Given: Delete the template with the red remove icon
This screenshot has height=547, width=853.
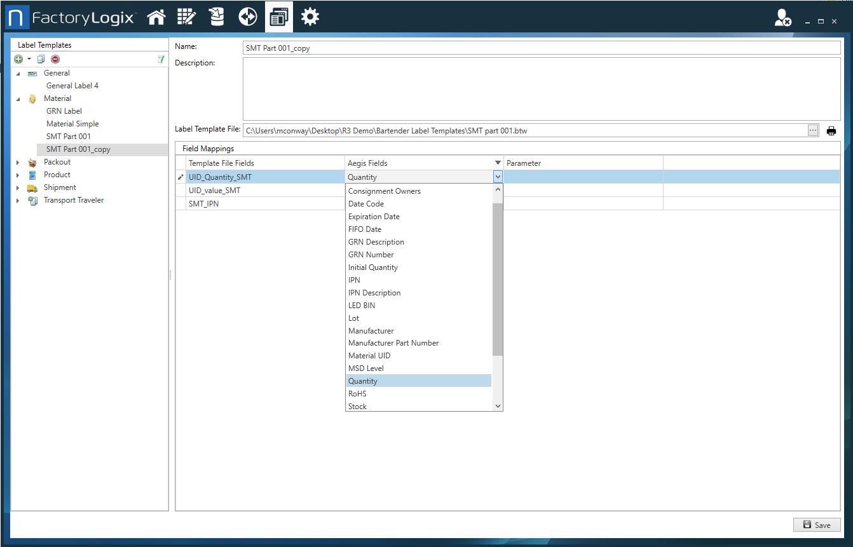Looking at the screenshot, I should 55,58.
